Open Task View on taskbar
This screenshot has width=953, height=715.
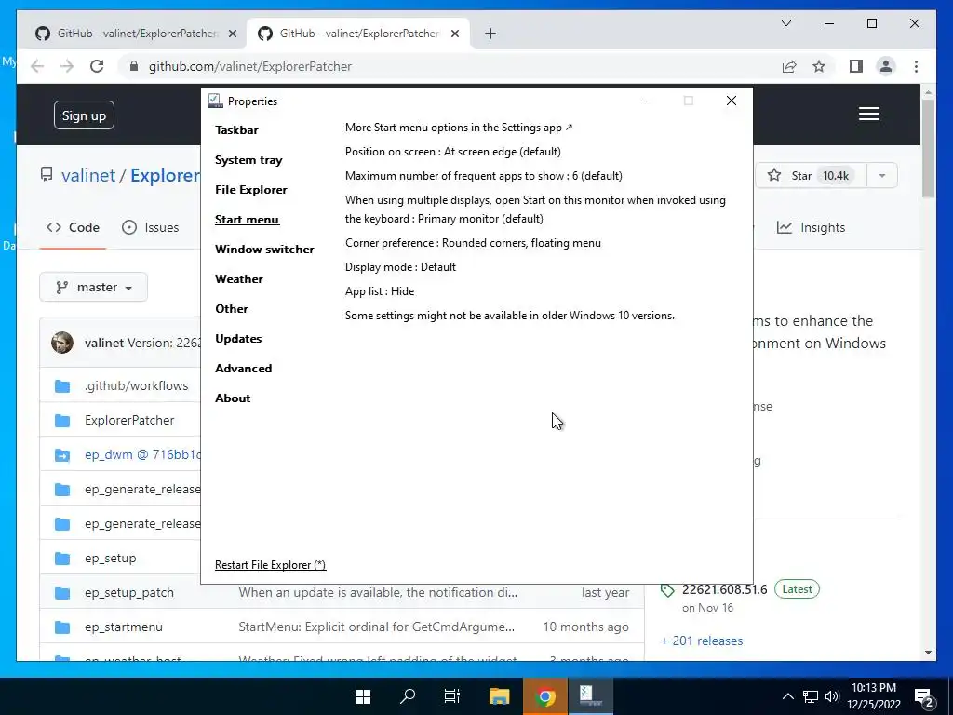point(453,696)
